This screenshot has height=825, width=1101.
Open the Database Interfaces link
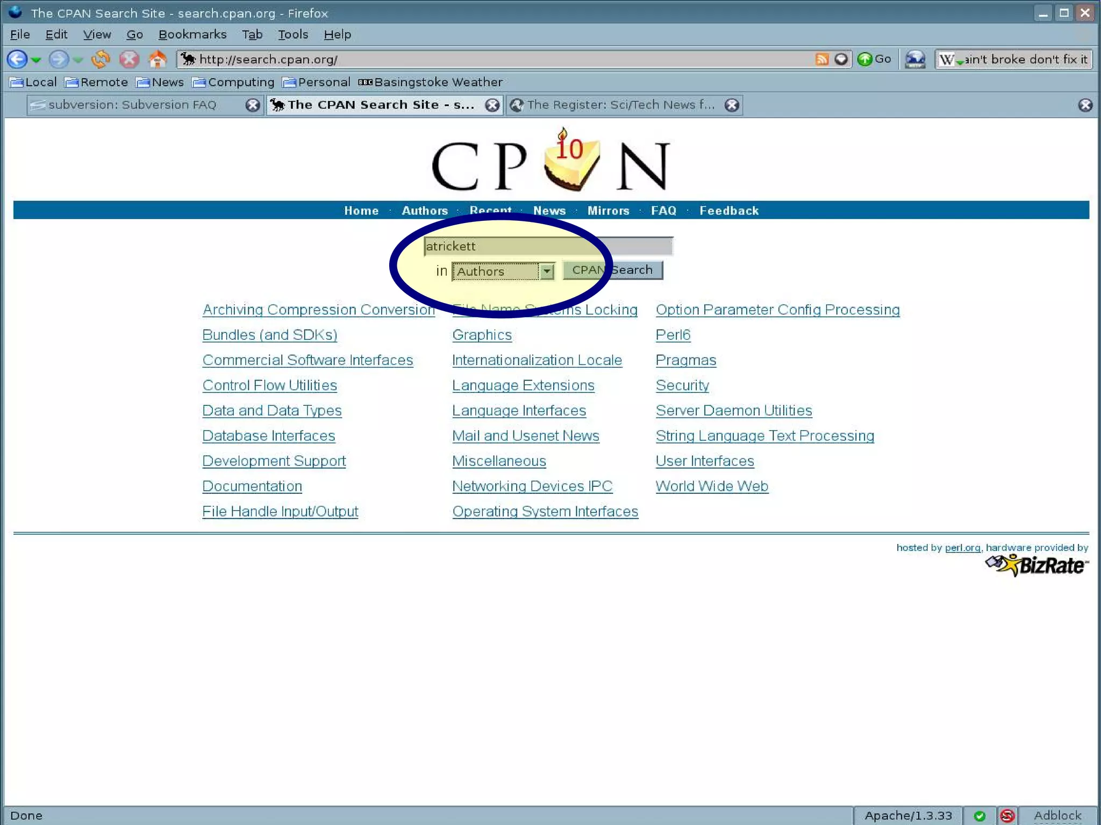point(268,436)
